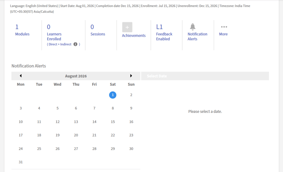Select August 3 on the calendar
Viewport: 283px width, 172px height.
21,108
